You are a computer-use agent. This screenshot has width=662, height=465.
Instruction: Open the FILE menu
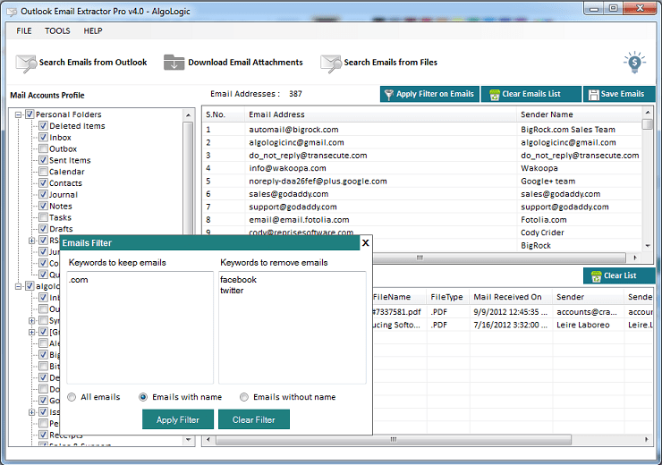[24, 30]
